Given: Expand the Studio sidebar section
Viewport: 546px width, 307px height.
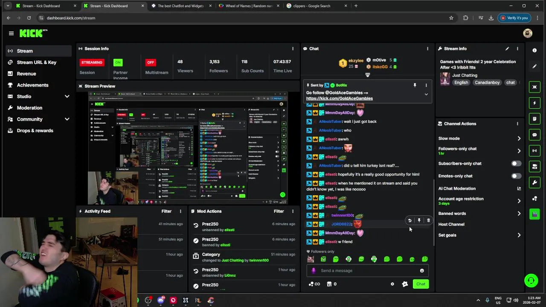Looking at the screenshot, I should pos(67,96).
